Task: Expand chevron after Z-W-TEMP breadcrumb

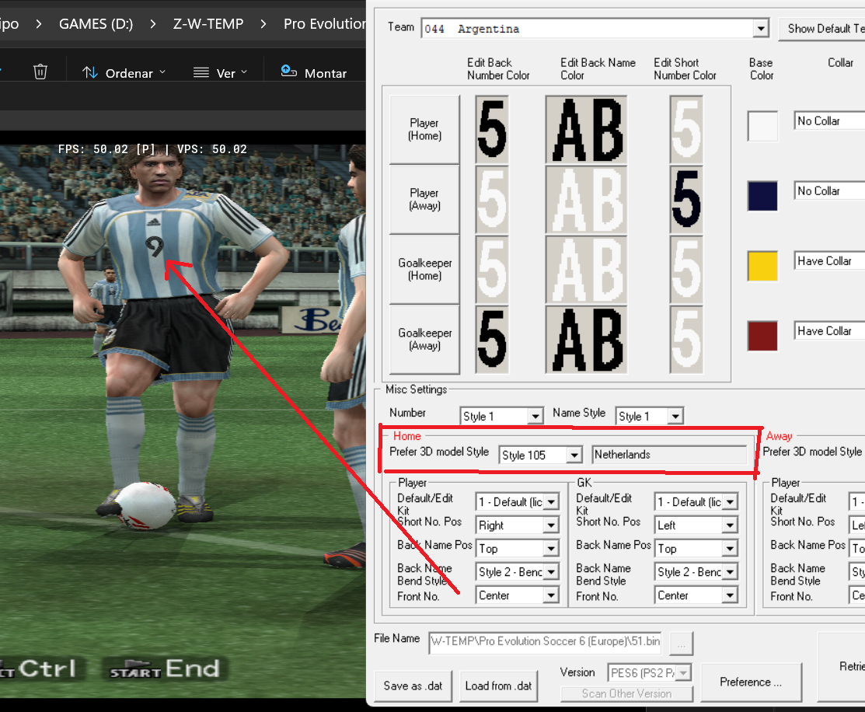Action: click(263, 24)
